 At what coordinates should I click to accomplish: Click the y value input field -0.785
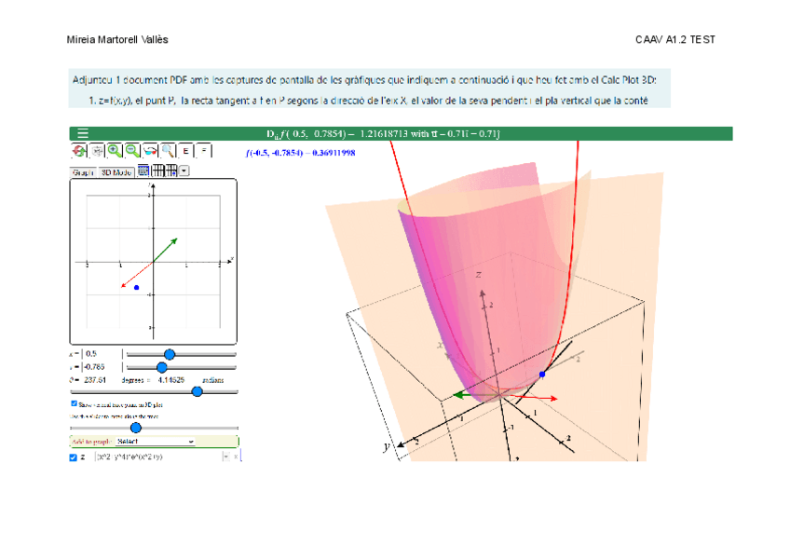(x=102, y=367)
